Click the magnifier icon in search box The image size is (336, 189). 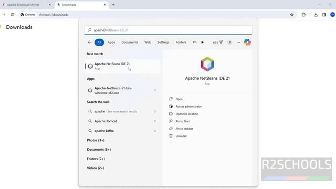(x=90, y=30)
